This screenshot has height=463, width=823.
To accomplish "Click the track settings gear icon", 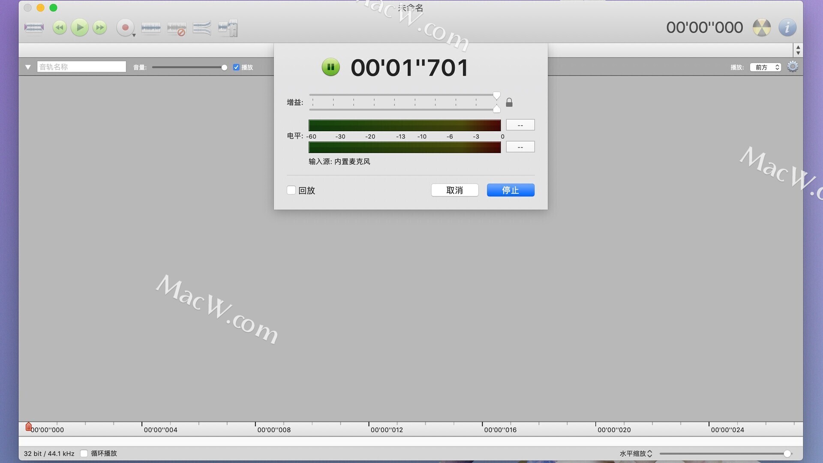I will coord(793,66).
